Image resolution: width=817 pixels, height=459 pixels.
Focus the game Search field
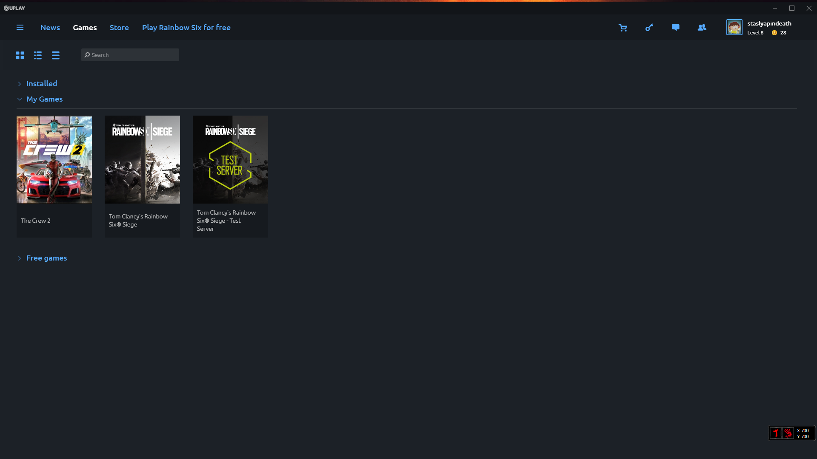point(130,55)
